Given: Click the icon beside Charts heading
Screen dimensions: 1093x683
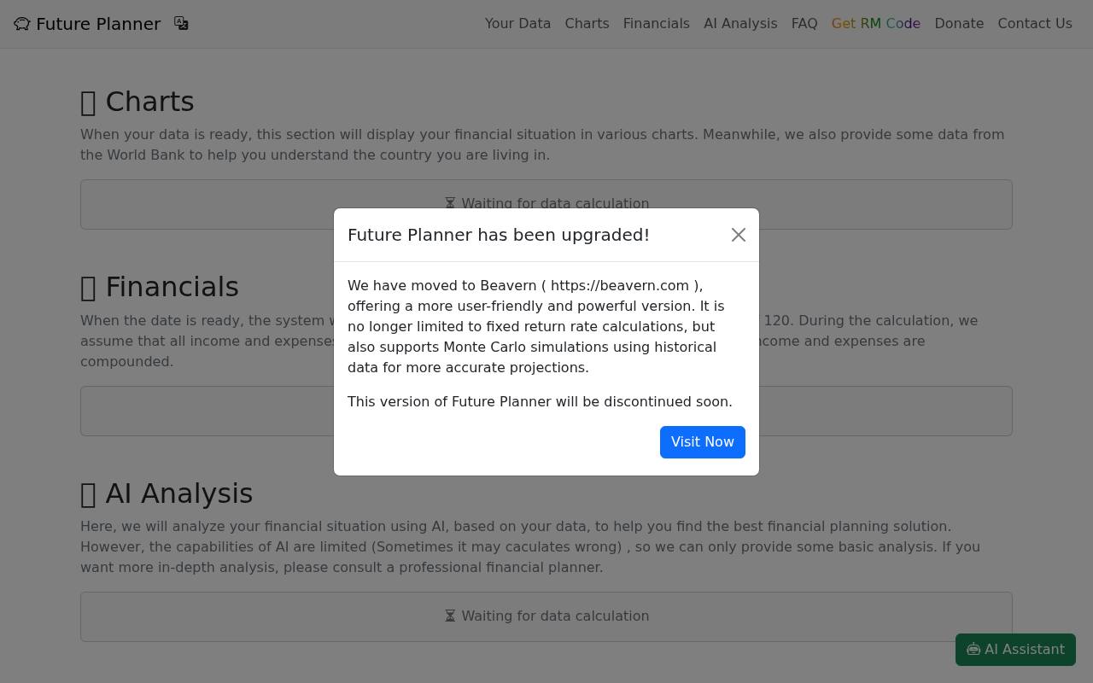Looking at the screenshot, I should [x=88, y=102].
